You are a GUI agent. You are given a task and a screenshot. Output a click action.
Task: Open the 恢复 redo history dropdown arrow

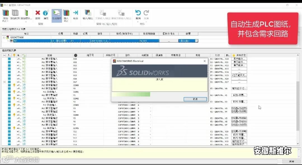click(146, 22)
